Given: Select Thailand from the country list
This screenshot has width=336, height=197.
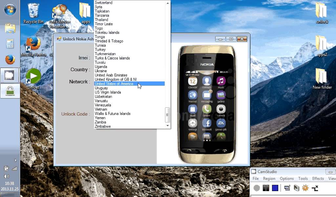Looking at the screenshot, I should (129, 20).
